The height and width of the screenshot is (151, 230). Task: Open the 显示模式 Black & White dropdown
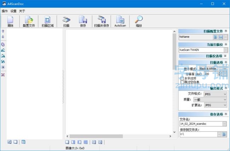[x=213, y=69]
